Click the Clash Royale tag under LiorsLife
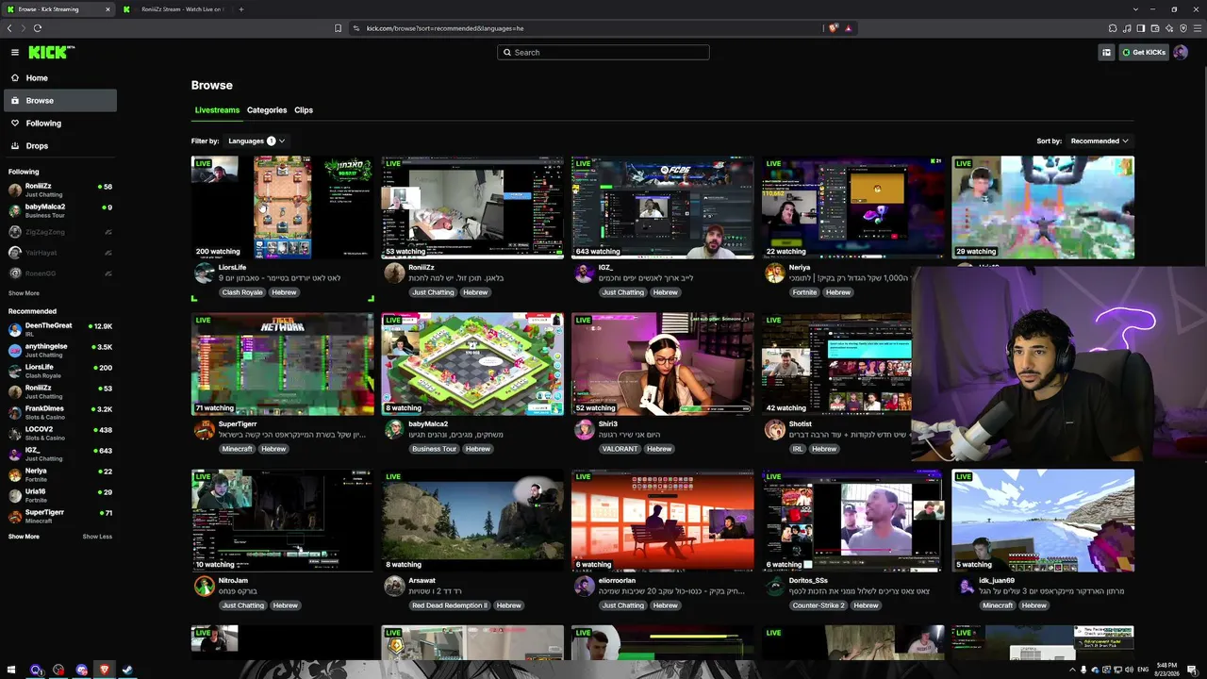Image resolution: width=1207 pixels, height=679 pixels. pos(242,292)
